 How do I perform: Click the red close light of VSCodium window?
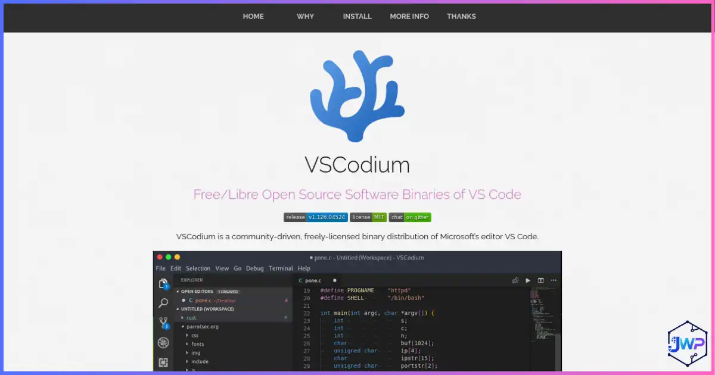[160, 257]
